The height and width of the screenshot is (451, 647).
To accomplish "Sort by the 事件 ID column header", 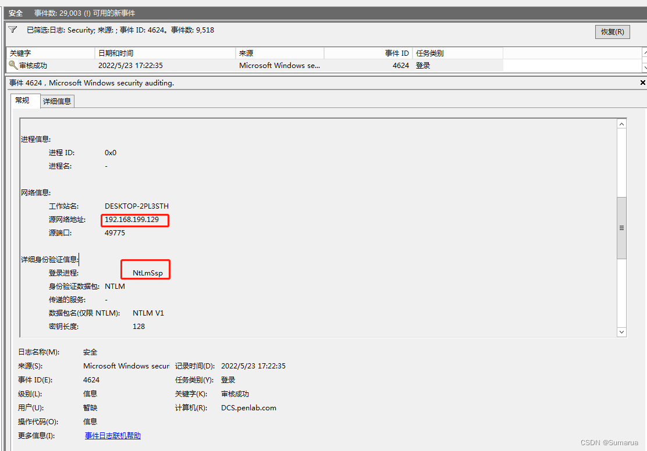I will (x=368, y=53).
